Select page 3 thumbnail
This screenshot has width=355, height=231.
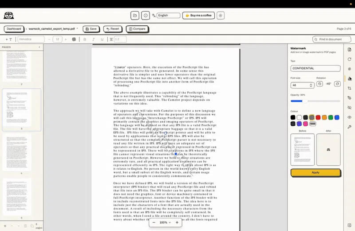tap(22, 110)
